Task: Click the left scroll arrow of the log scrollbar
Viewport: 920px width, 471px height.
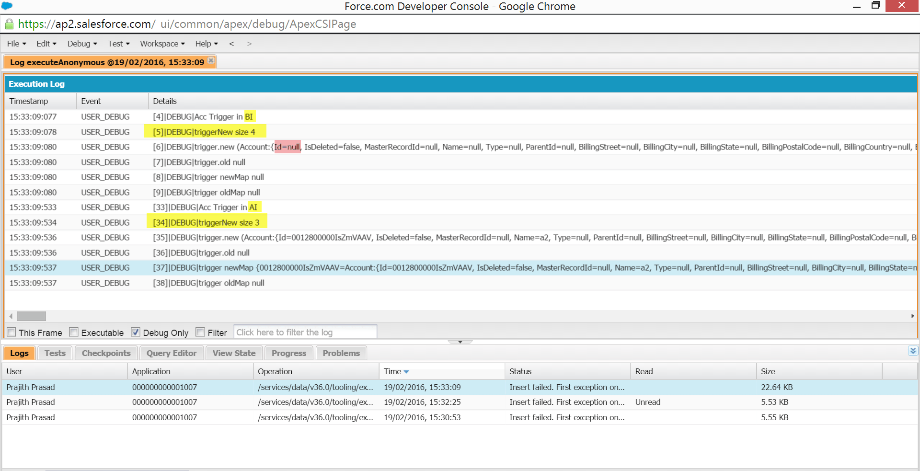Action: (x=10, y=316)
